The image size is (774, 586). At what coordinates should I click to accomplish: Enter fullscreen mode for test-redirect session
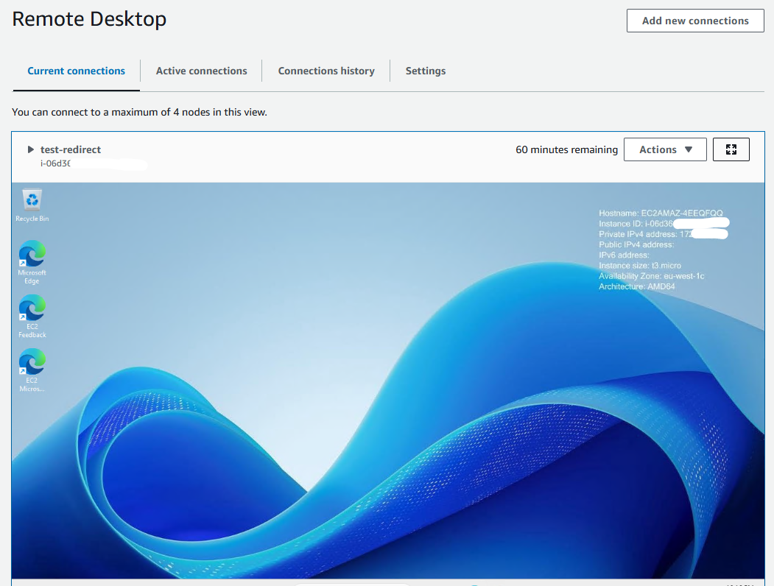pyautogui.click(x=731, y=149)
